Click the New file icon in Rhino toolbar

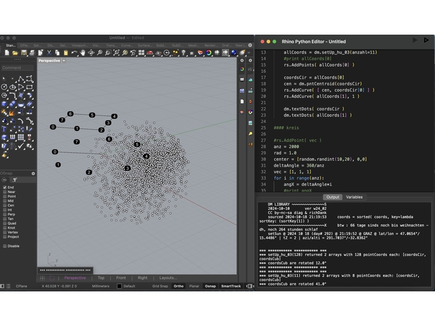coord(7,53)
